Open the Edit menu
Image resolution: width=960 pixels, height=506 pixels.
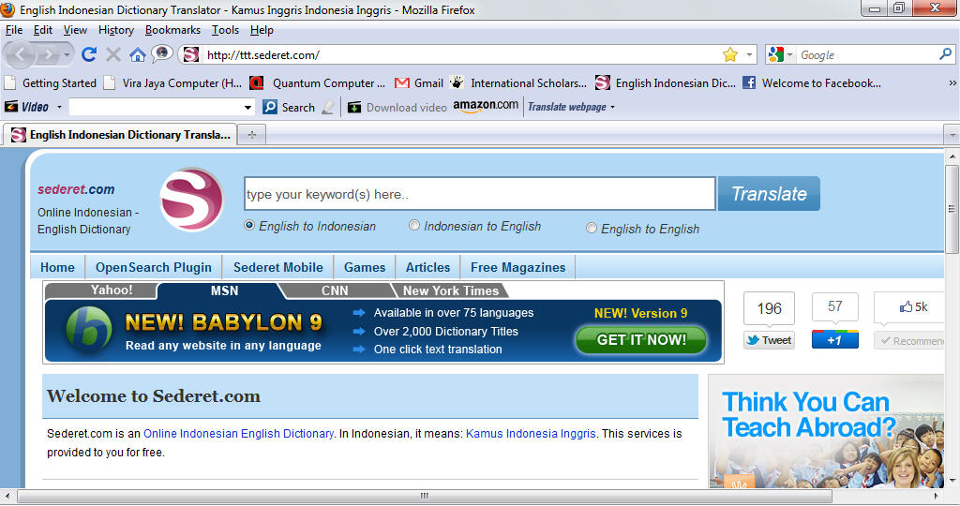tap(43, 30)
